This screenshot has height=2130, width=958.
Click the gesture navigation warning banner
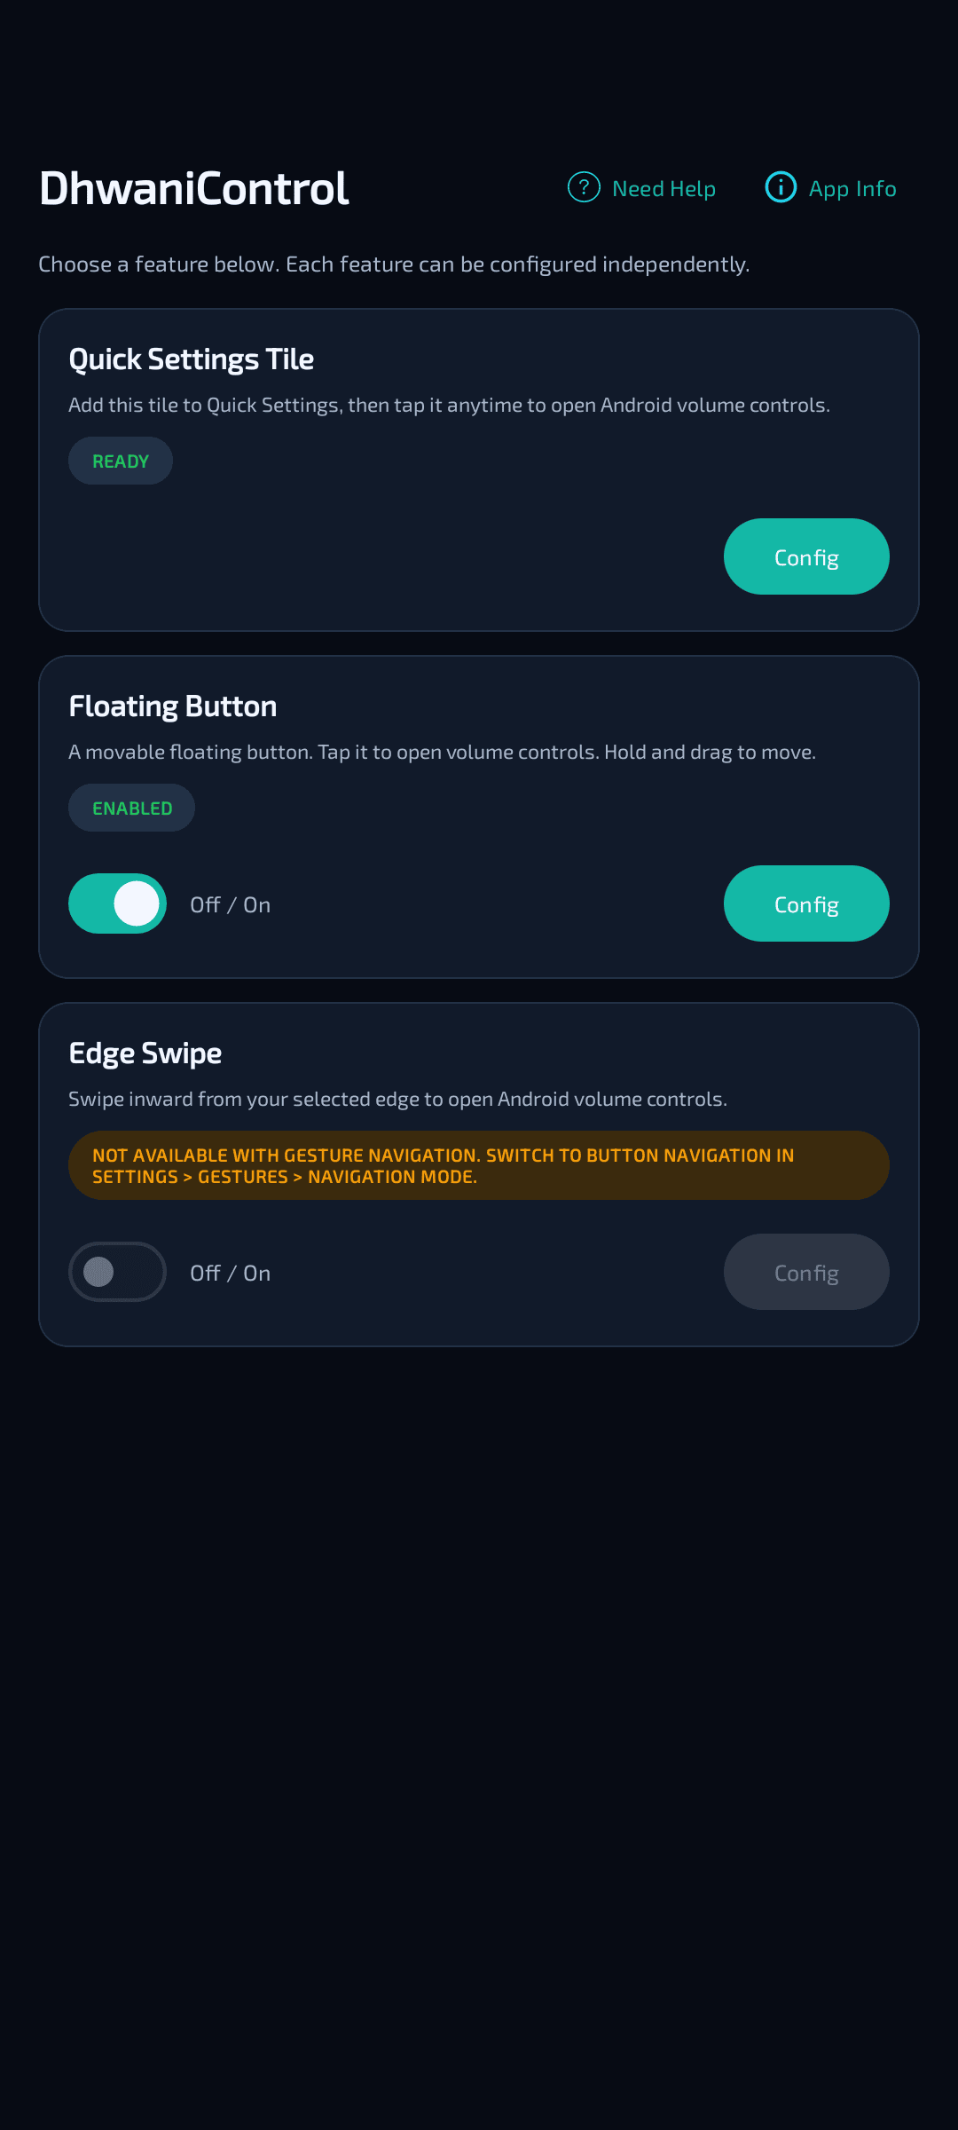479,1165
